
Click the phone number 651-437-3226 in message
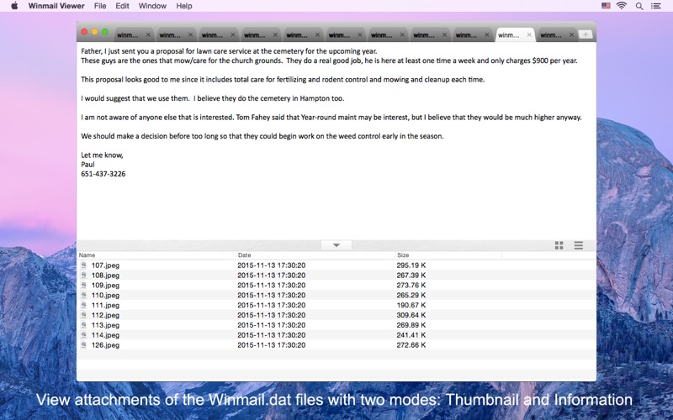[x=103, y=174]
